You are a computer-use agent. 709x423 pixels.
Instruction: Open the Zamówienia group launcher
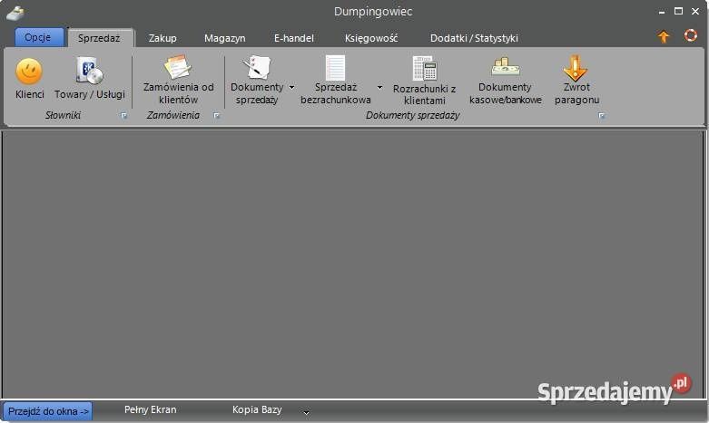(217, 116)
